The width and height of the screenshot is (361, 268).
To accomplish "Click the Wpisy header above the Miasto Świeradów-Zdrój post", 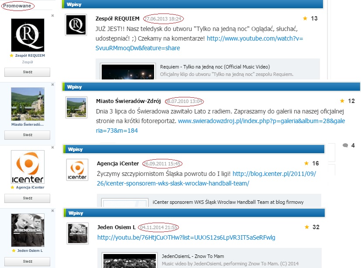I will [211, 87].
